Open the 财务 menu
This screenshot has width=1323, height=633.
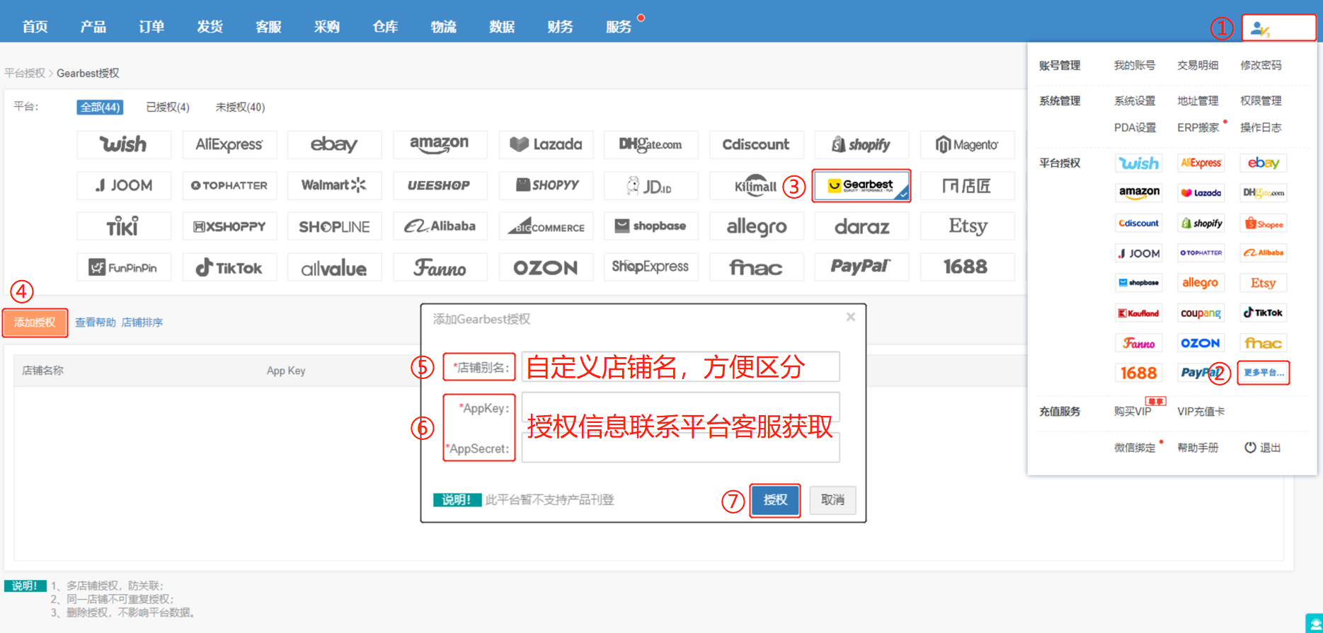coord(561,27)
